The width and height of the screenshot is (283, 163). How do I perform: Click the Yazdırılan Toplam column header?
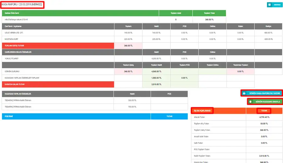tap(241, 65)
